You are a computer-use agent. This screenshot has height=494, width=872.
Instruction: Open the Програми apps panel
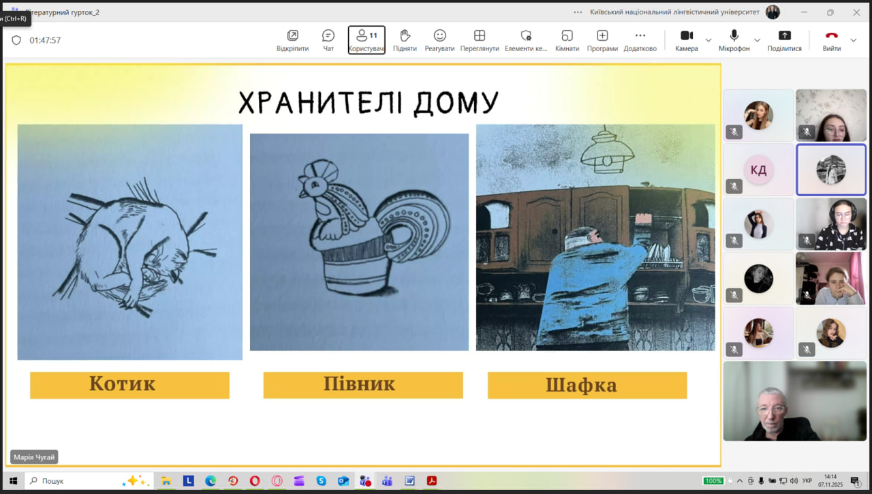(x=602, y=40)
